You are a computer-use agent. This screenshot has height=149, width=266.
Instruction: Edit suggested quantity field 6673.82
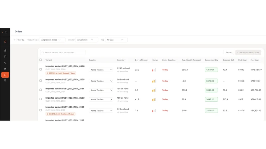coord(211,81)
